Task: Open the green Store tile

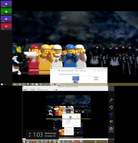Action: click(x=6, y=12)
